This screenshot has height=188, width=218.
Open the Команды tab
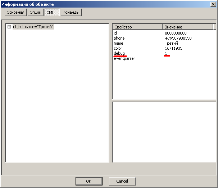[x=71, y=12]
